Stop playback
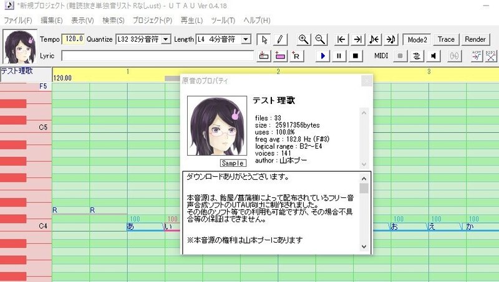Image resolution: width=499 pixels, height=282 pixels. pyautogui.click(x=356, y=56)
